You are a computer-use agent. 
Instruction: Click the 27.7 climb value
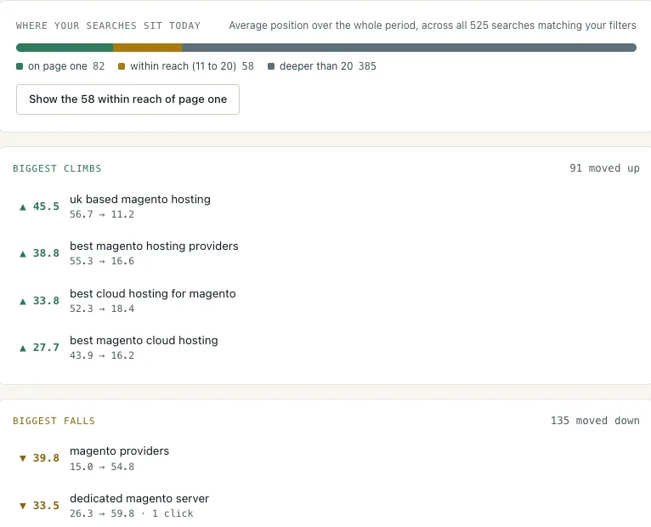46,348
